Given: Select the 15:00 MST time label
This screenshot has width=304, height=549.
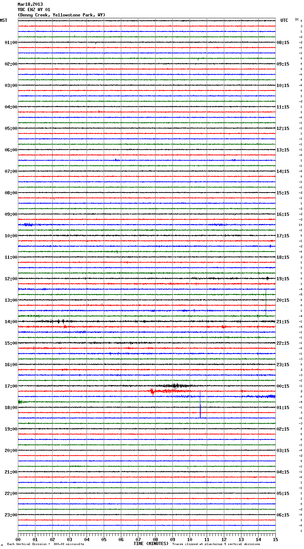Looking at the screenshot, I should point(11,343).
